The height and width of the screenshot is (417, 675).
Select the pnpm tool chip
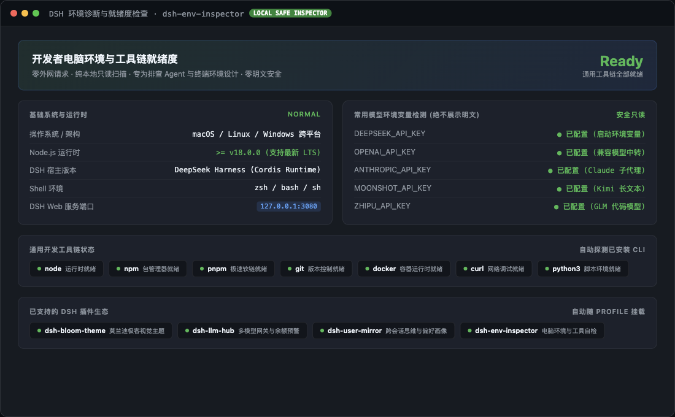[x=233, y=269]
